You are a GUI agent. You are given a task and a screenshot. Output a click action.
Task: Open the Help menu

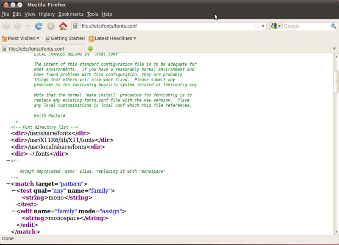[x=107, y=14]
